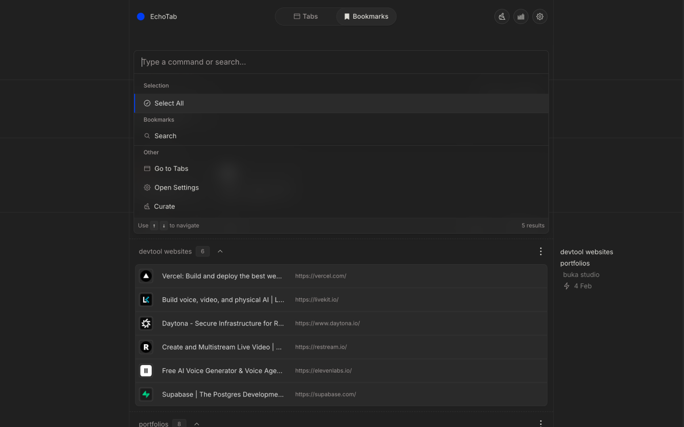Viewport: 684px width, 427px height.
Task: Jump to buka studio in right sidebar
Action: pyautogui.click(x=581, y=274)
